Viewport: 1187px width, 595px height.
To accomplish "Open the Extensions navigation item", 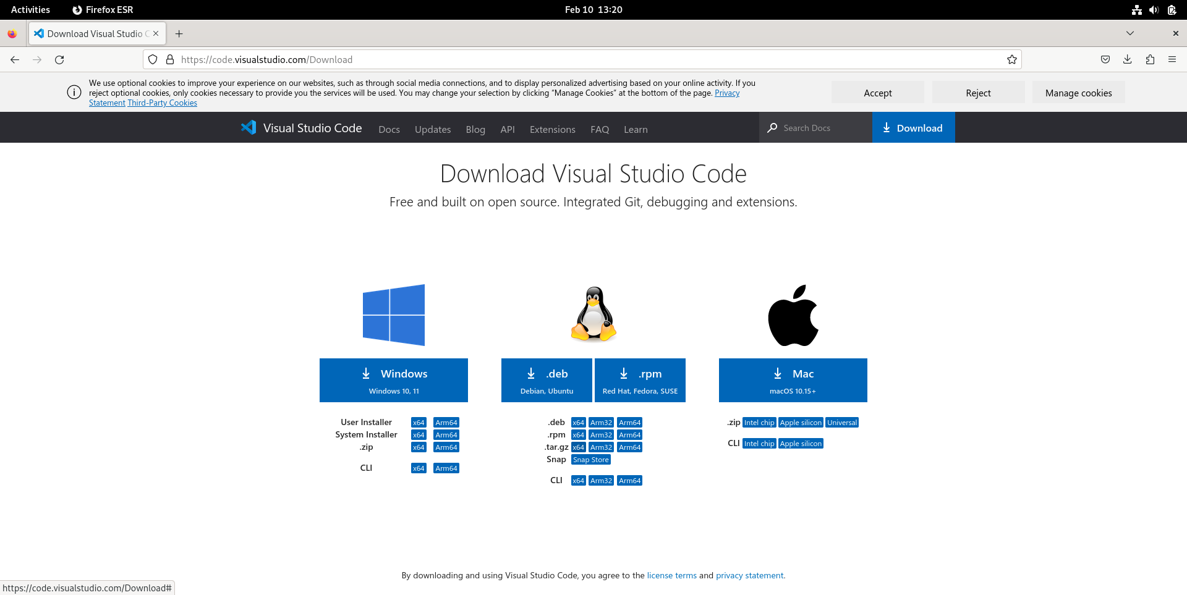I will pyautogui.click(x=552, y=129).
